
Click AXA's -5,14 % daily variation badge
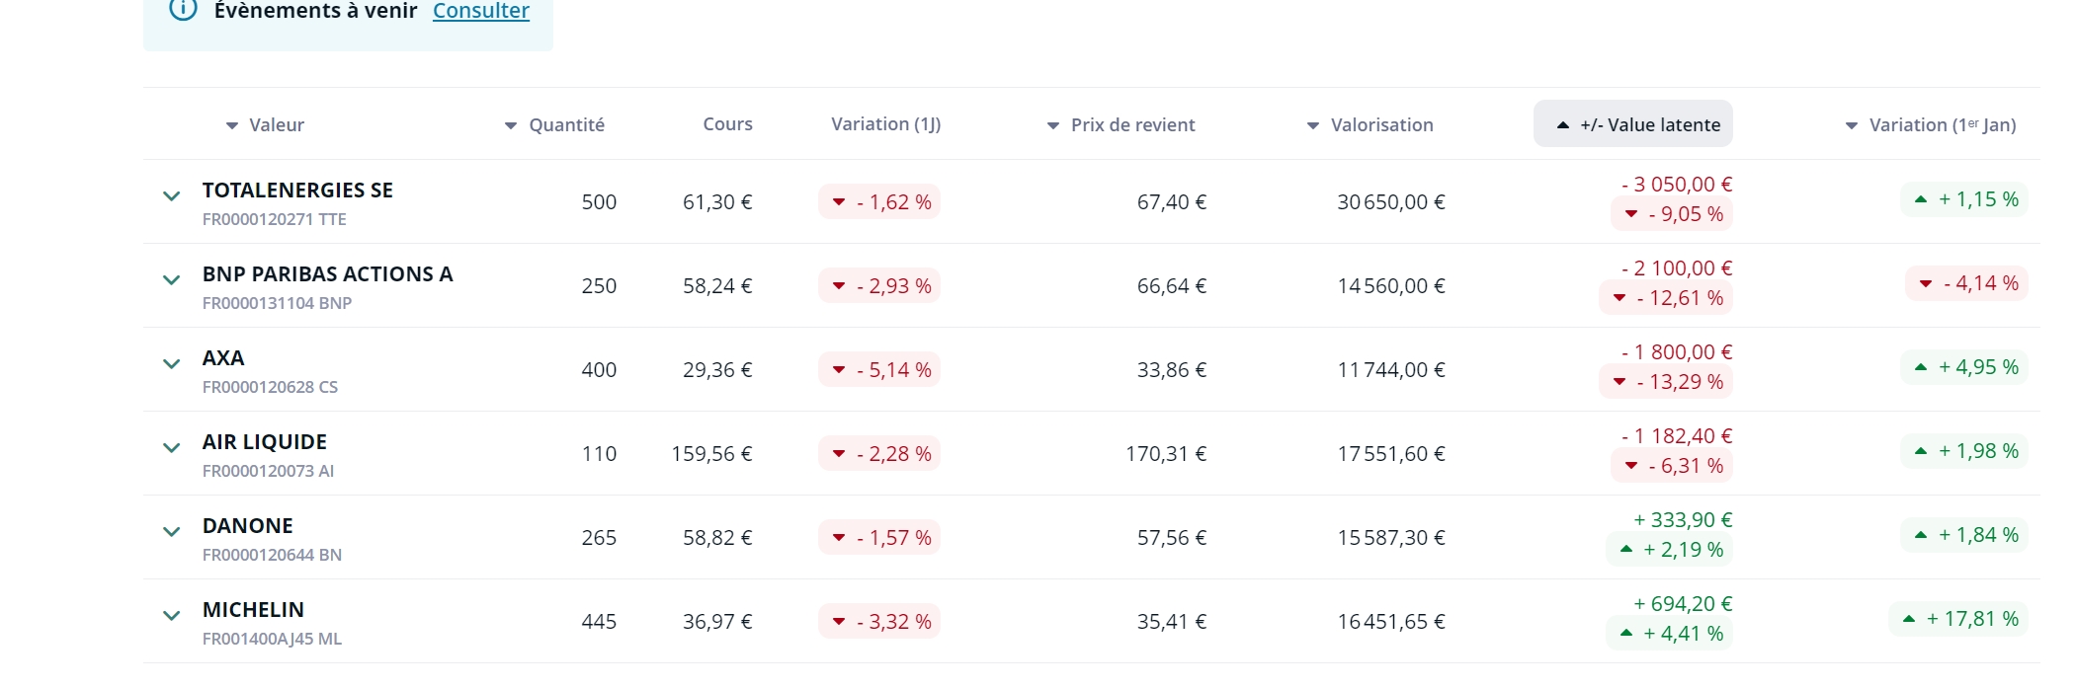click(879, 370)
